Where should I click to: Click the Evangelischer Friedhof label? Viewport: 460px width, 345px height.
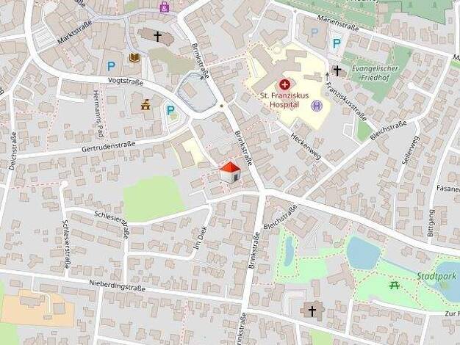click(375, 73)
